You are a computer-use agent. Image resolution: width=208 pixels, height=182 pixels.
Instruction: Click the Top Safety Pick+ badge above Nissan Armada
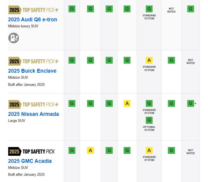coord(33,104)
